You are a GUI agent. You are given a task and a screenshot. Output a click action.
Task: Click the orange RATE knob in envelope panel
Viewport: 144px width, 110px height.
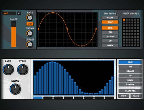click(x=30, y=18)
